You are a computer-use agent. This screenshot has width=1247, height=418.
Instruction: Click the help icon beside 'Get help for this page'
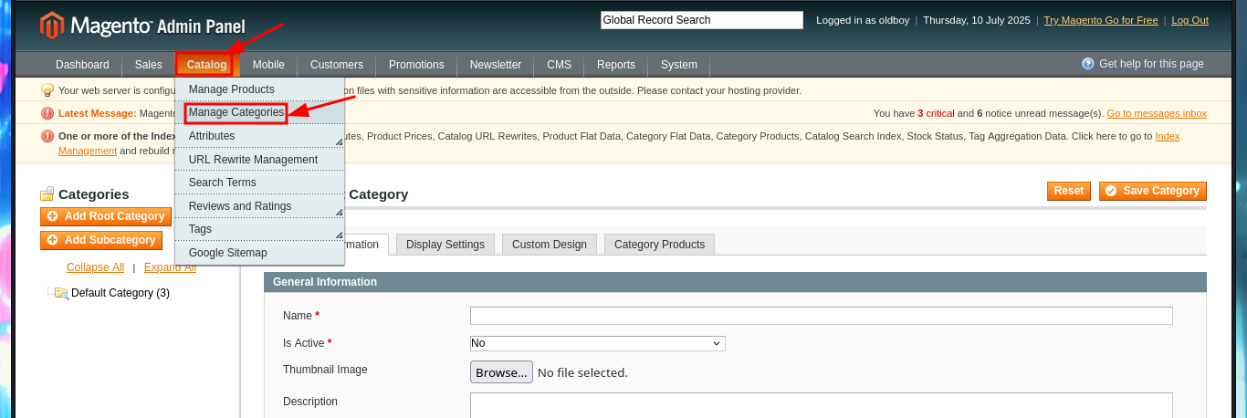coord(1088,64)
